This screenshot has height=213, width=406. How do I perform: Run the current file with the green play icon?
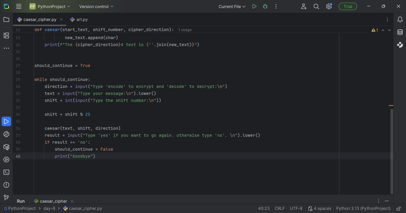point(254,6)
